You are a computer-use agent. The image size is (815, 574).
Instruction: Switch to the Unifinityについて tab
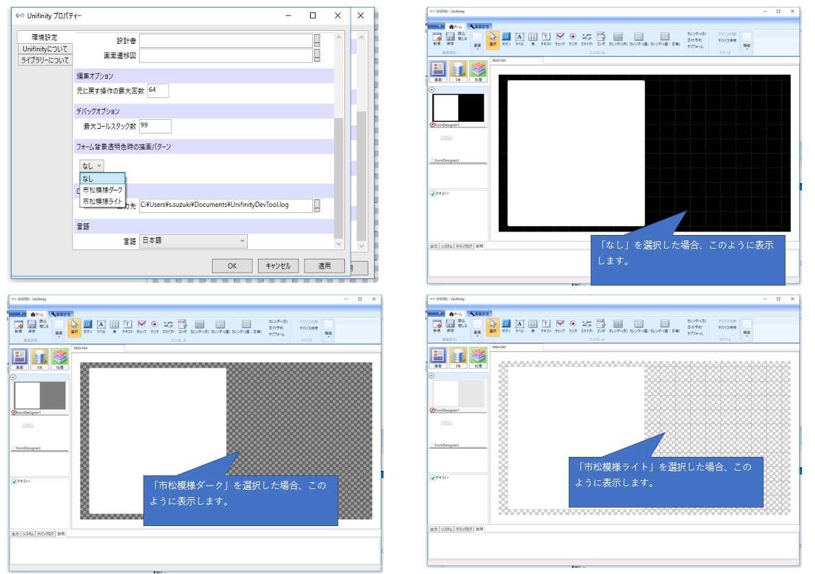coord(45,49)
